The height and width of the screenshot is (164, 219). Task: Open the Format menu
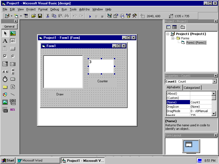[x=43, y=9]
